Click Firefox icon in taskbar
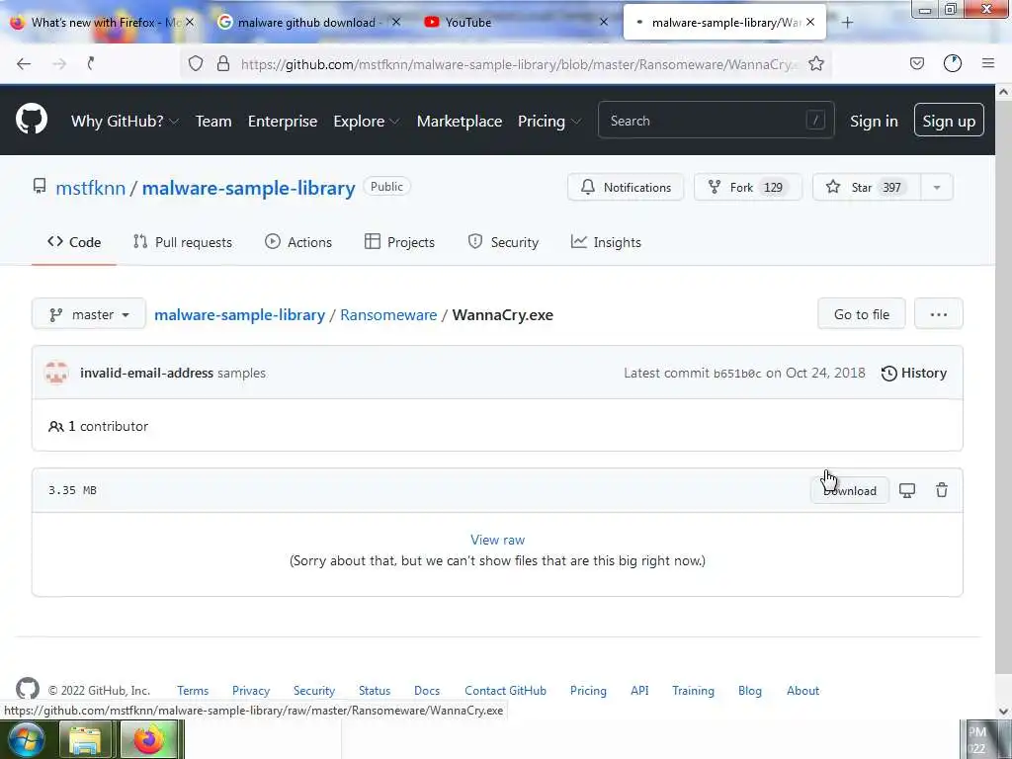The image size is (1012, 759). 148,739
